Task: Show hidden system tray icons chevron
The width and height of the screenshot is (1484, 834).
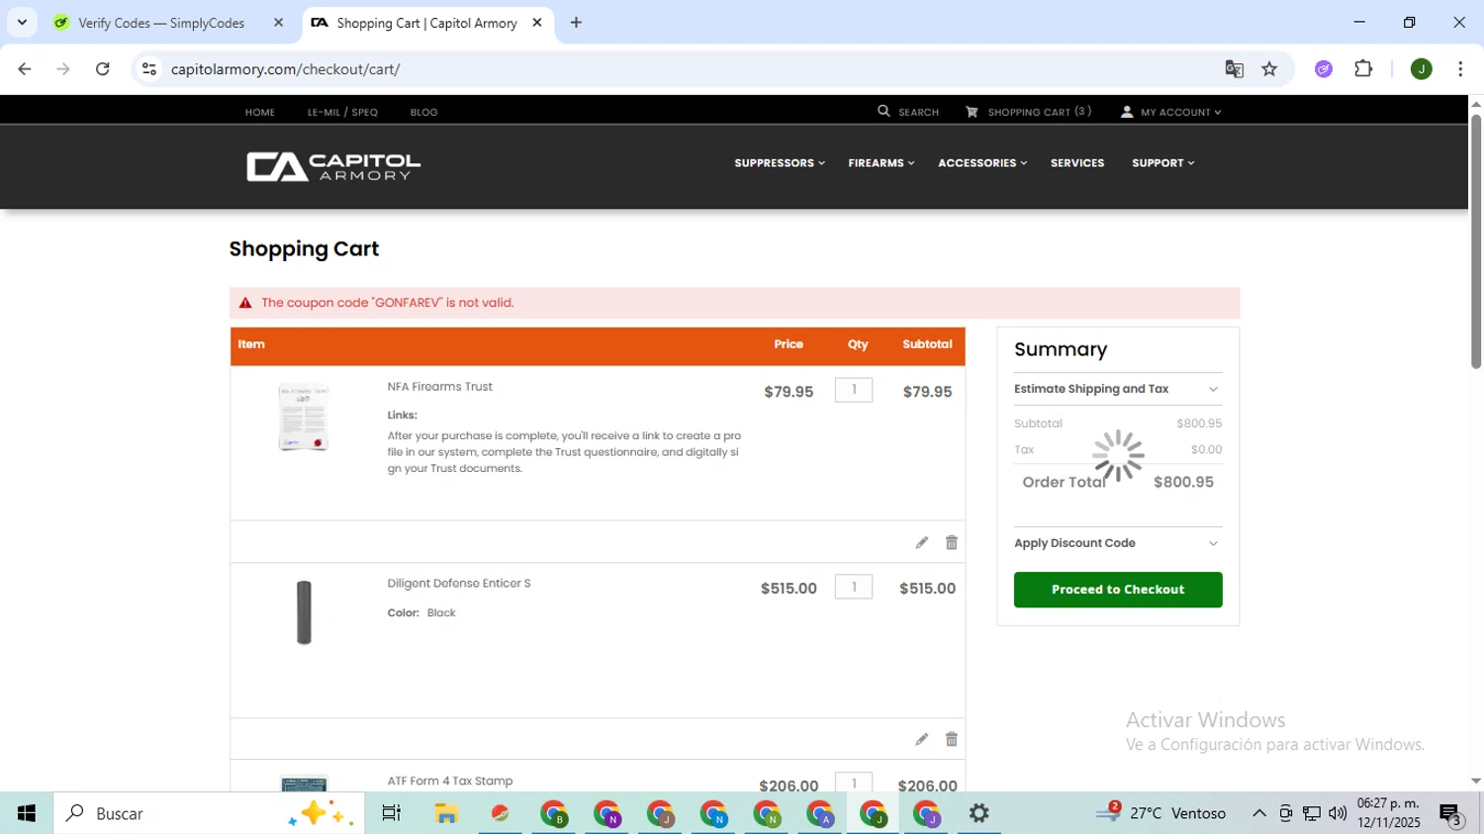Action: tap(1259, 813)
